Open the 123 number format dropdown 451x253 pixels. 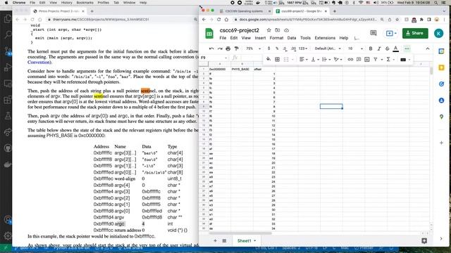click(x=303, y=48)
